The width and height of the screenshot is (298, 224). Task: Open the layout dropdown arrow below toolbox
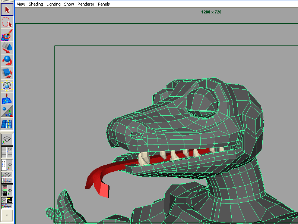click(x=7, y=215)
